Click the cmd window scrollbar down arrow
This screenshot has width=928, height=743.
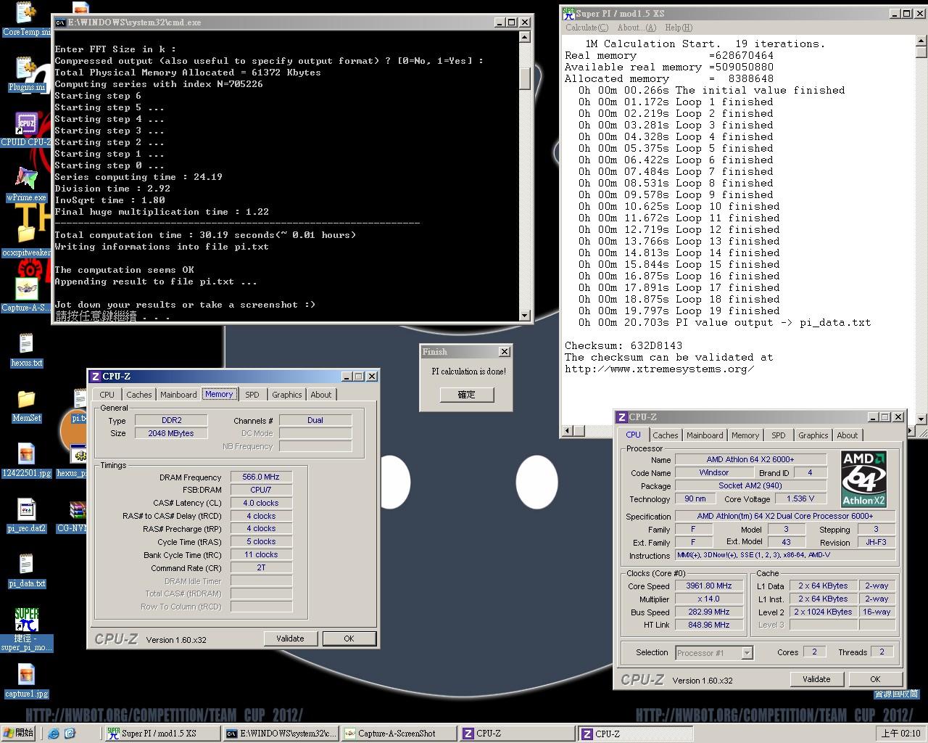coord(525,316)
